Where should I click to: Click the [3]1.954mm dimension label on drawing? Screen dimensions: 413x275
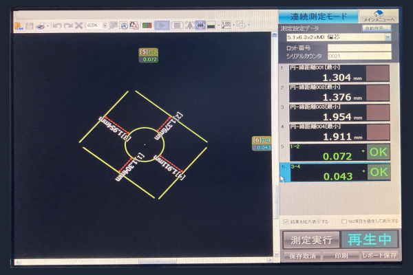[115, 129]
